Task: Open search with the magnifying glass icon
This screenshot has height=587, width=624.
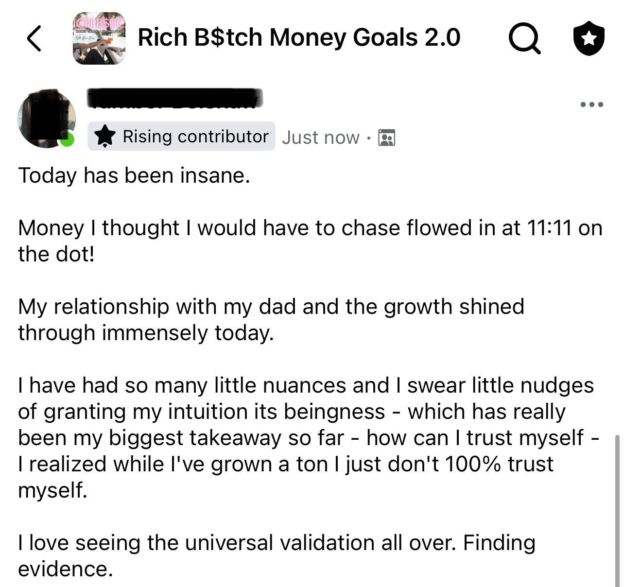Action: coord(525,38)
